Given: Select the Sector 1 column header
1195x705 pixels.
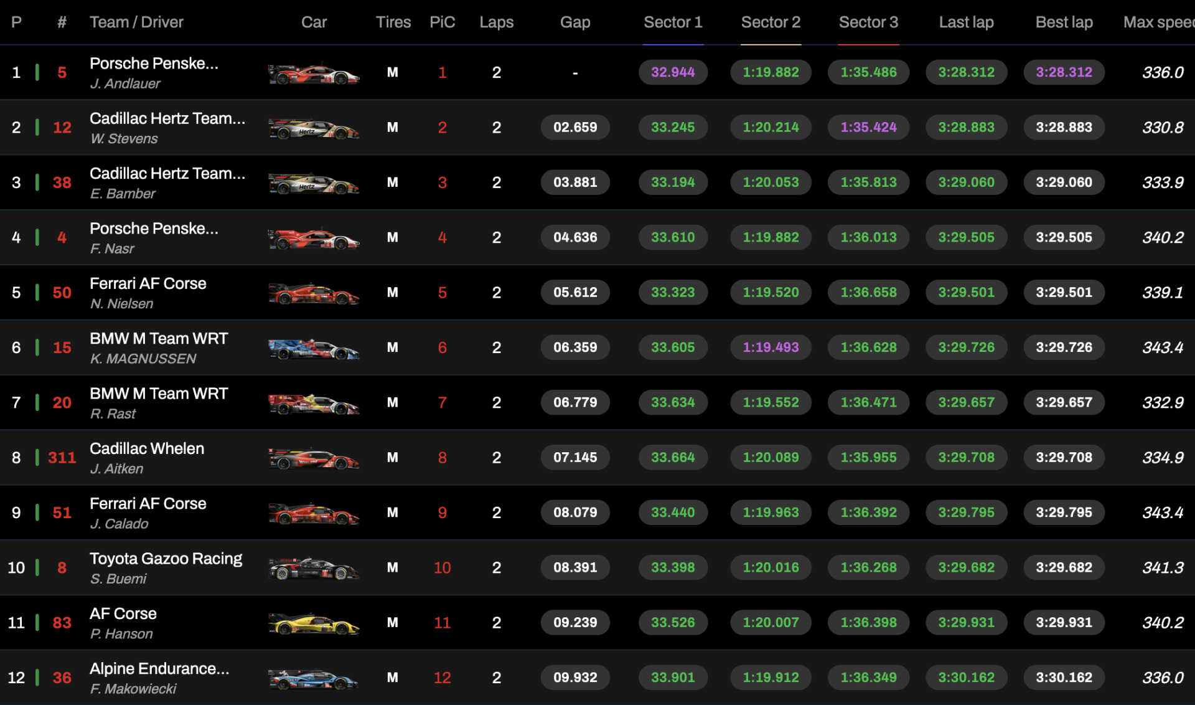Looking at the screenshot, I should (x=673, y=22).
